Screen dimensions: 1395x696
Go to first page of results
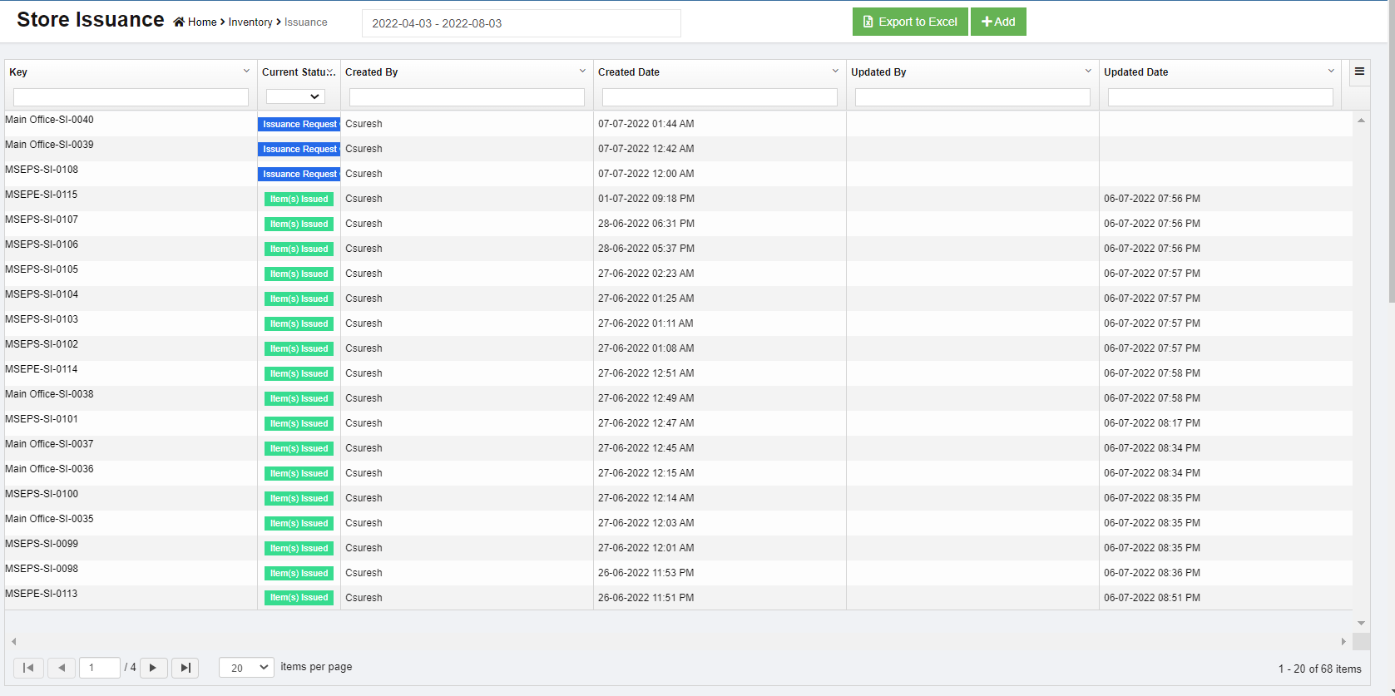pos(28,668)
